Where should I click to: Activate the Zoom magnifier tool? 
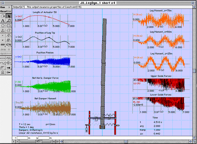[x=9, y=20]
